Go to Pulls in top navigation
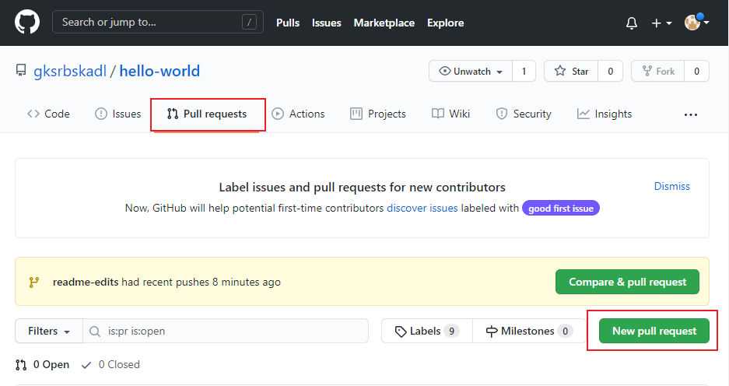729x386 pixels. coord(288,23)
